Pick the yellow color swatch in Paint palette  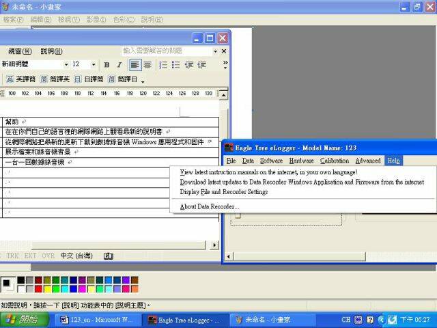click(47, 288)
